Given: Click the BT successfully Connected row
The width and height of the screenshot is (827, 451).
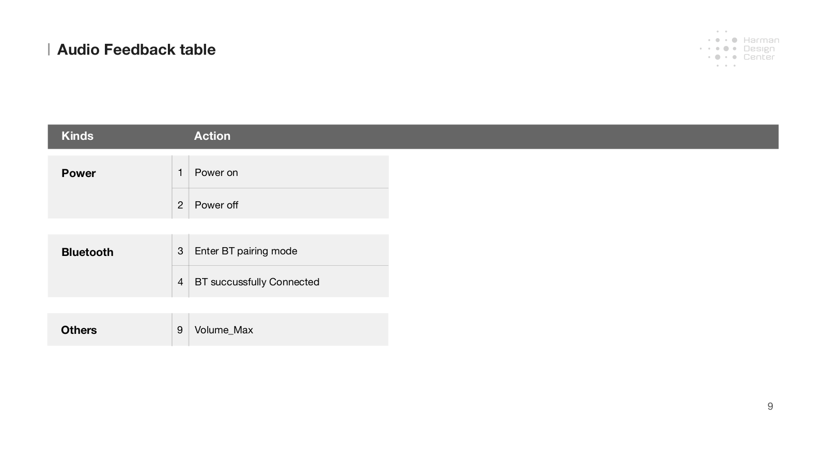Looking at the screenshot, I should (x=289, y=282).
